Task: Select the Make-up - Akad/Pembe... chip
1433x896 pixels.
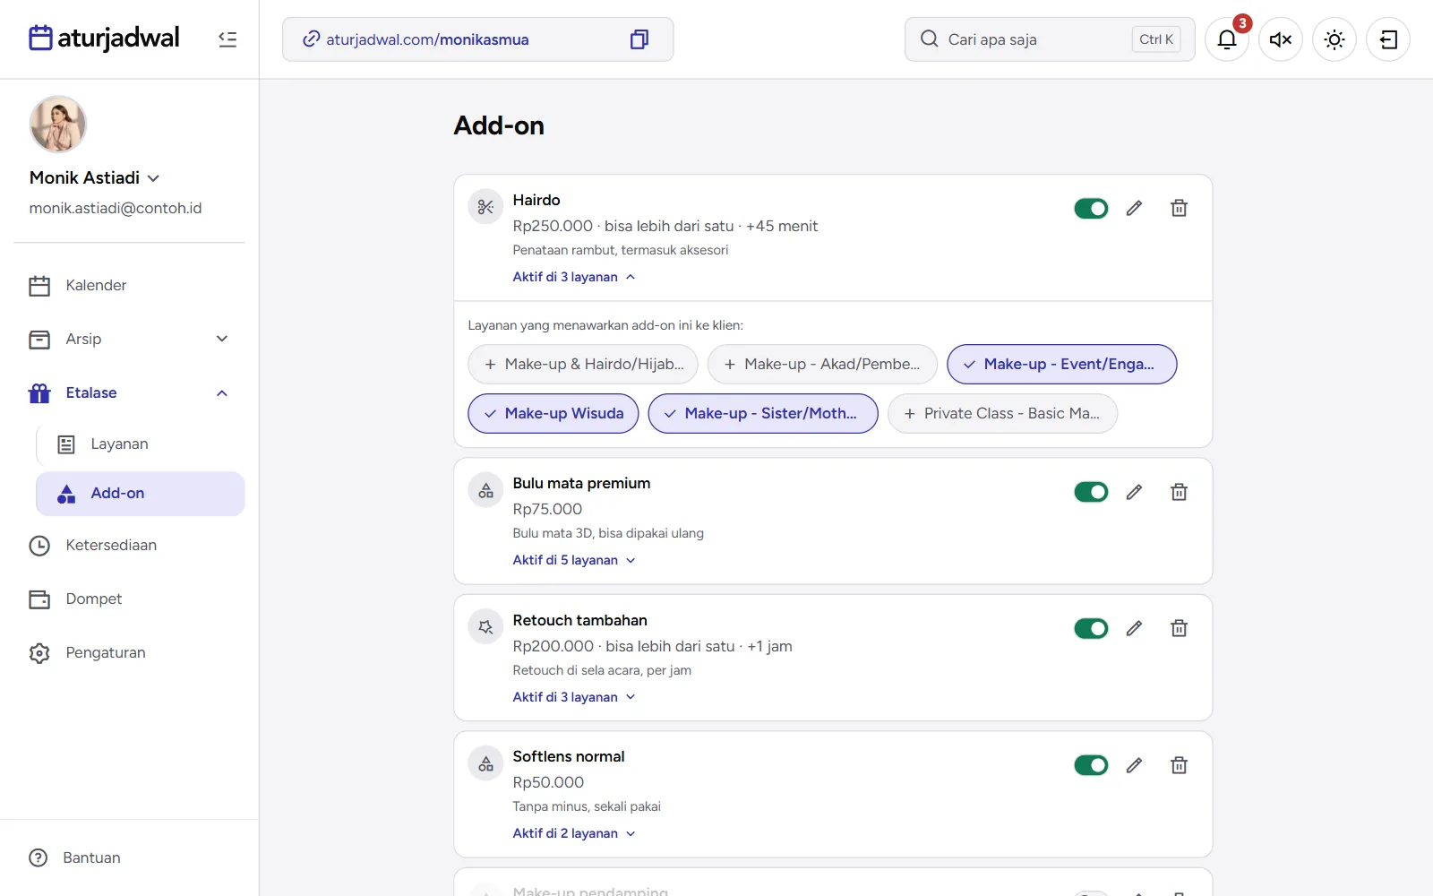Action: click(x=822, y=364)
